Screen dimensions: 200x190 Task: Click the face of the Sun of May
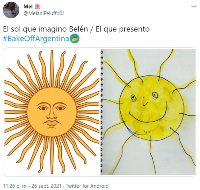point(52,112)
